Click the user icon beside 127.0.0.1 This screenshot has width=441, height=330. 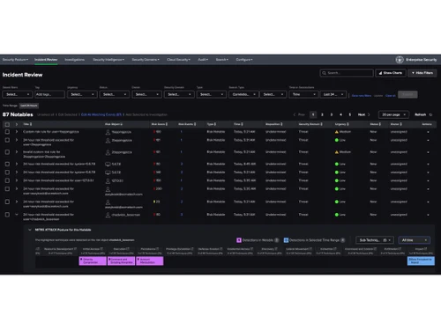[x=108, y=181]
